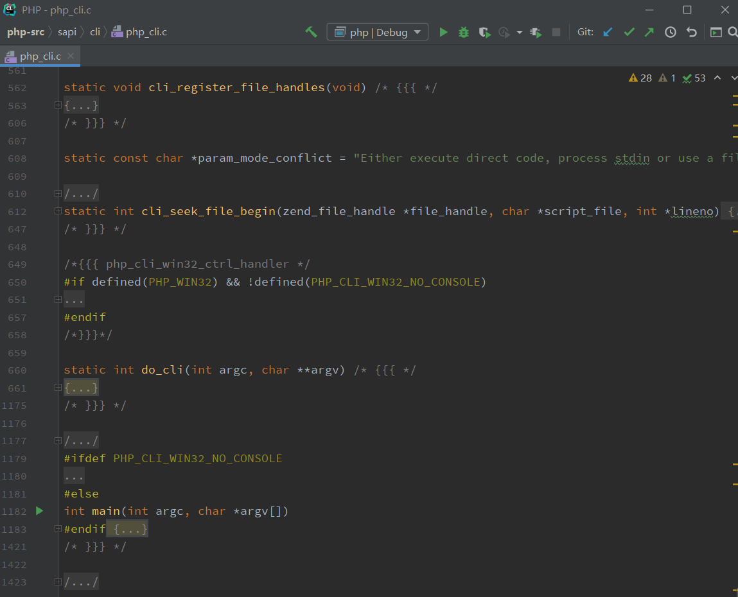
Task: Expand folded comment at line 1177
Action: pos(57,441)
